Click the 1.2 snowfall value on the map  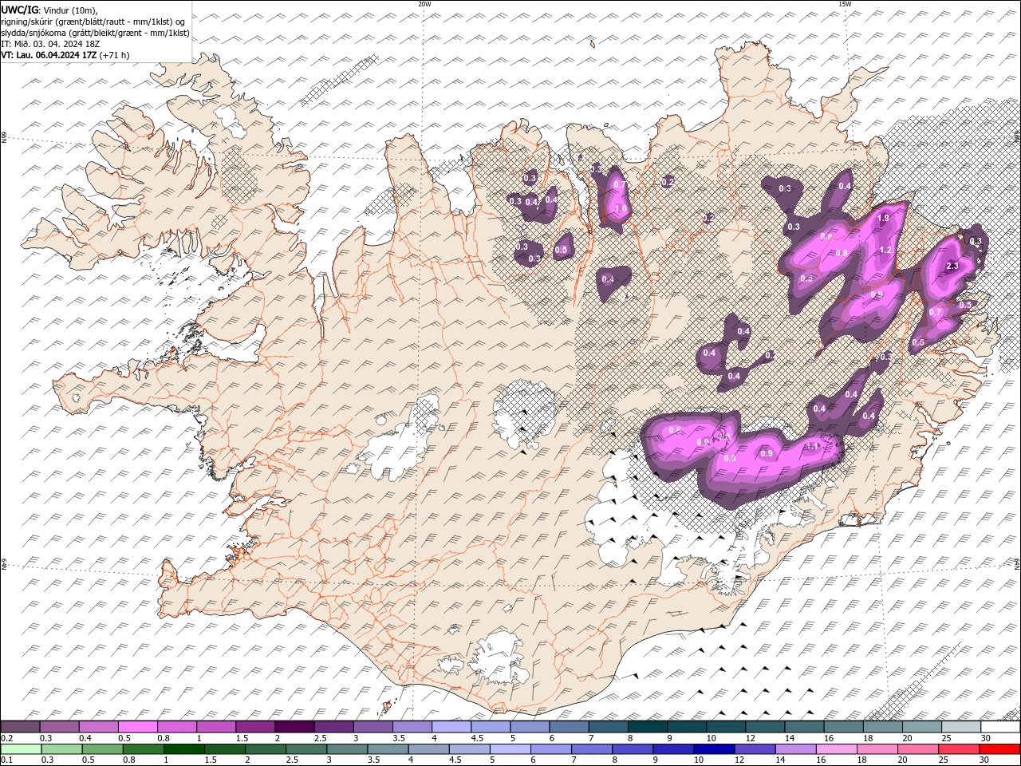(885, 250)
